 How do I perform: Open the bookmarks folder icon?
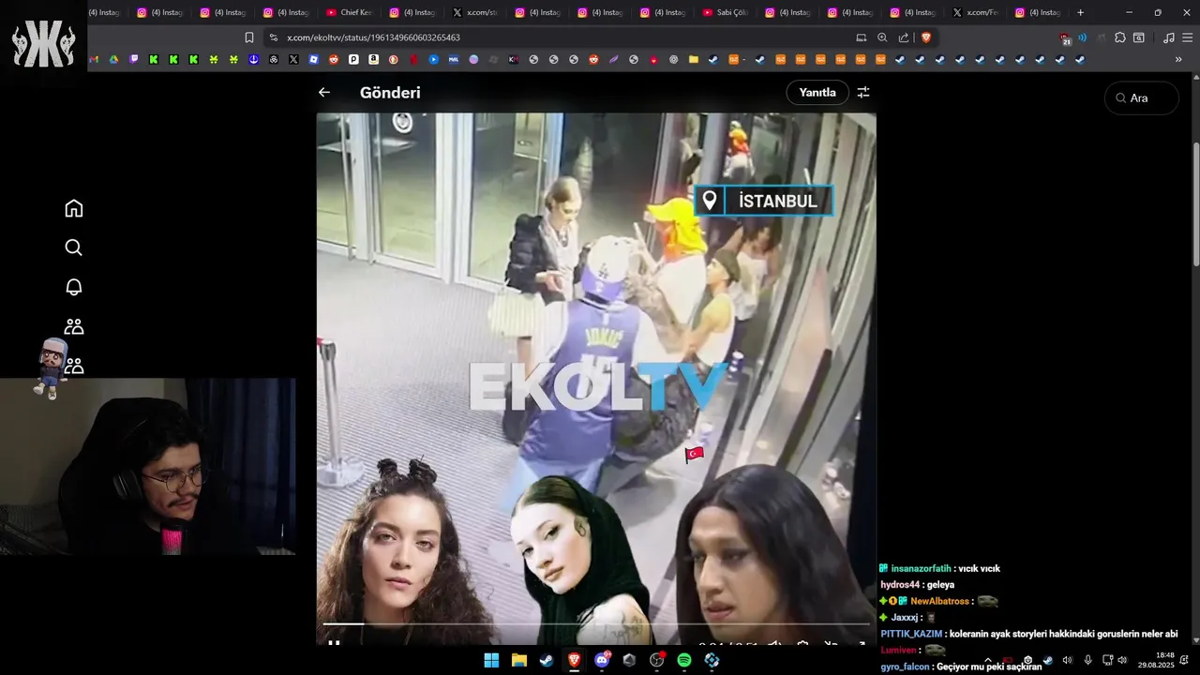coord(694,59)
